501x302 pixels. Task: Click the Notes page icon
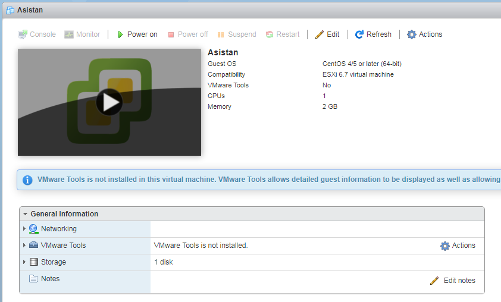click(x=33, y=279)
